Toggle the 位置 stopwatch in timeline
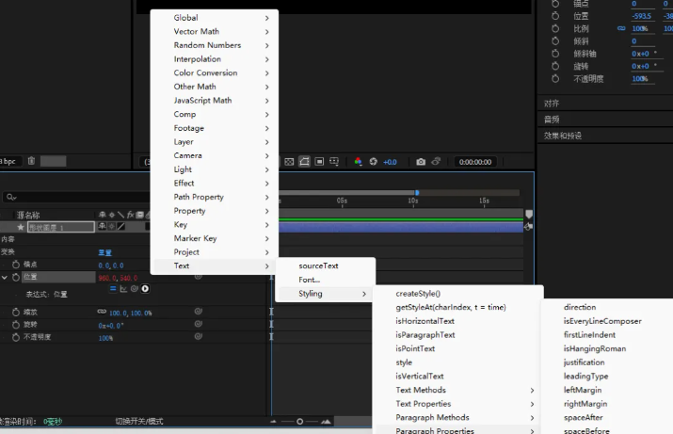673x434 pixels. click(x=16, y=277)
